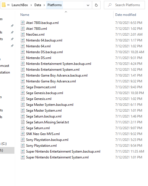Viewport: 148px width, 186px height.
Task: Click the Sega Saturn.Missing.Serial.txt text file icon
Action: (23, 122)
